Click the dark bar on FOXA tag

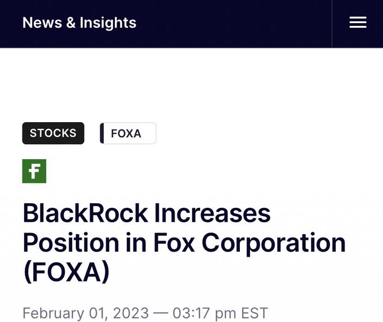pyautogui.click(x=102, y=133)
